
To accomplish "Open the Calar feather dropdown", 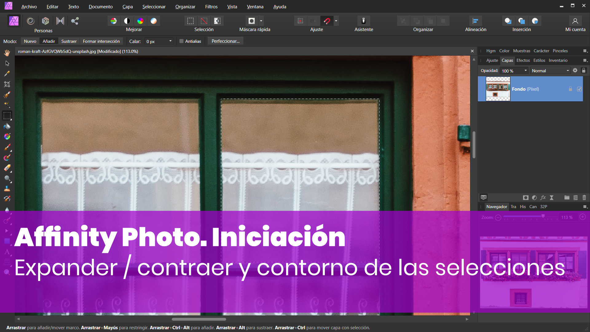I will point(170,41).
